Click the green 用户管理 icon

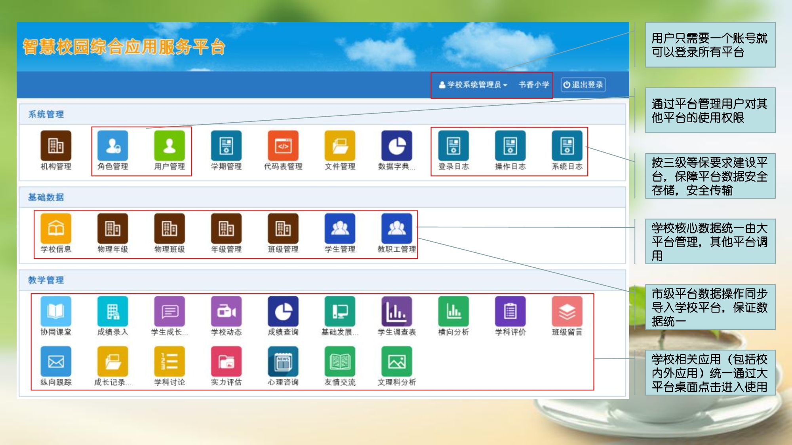click(169, 146)
